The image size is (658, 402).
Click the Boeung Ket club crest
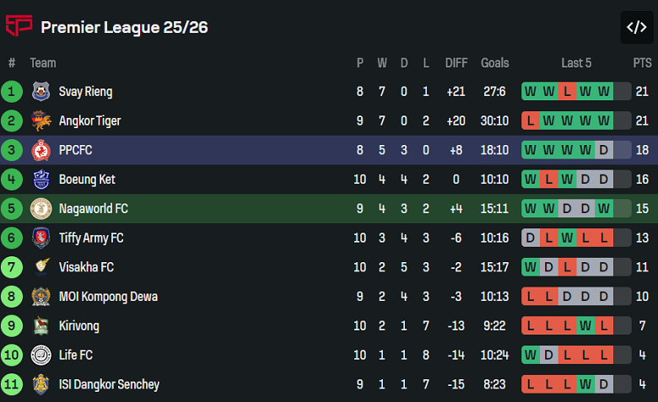[40, 180]
